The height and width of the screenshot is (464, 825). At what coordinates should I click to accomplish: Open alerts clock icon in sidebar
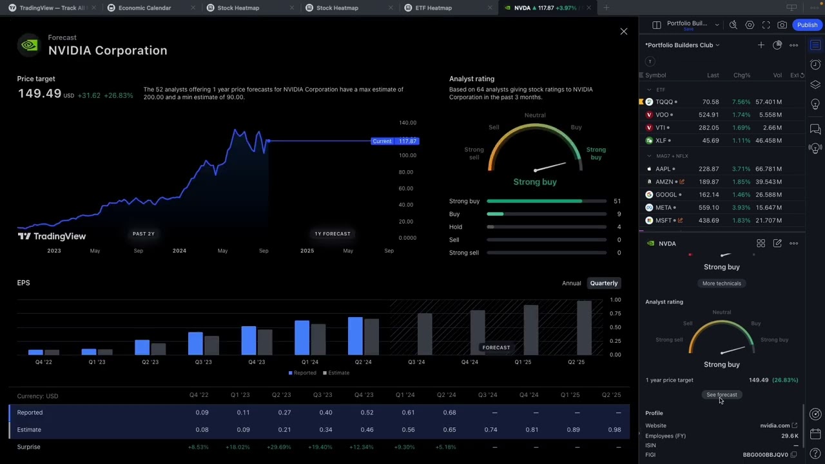pyautogui.click(x=815, y=64)
